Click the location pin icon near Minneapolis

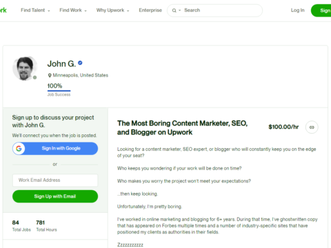pyautogui.click(x=50, y=75)
